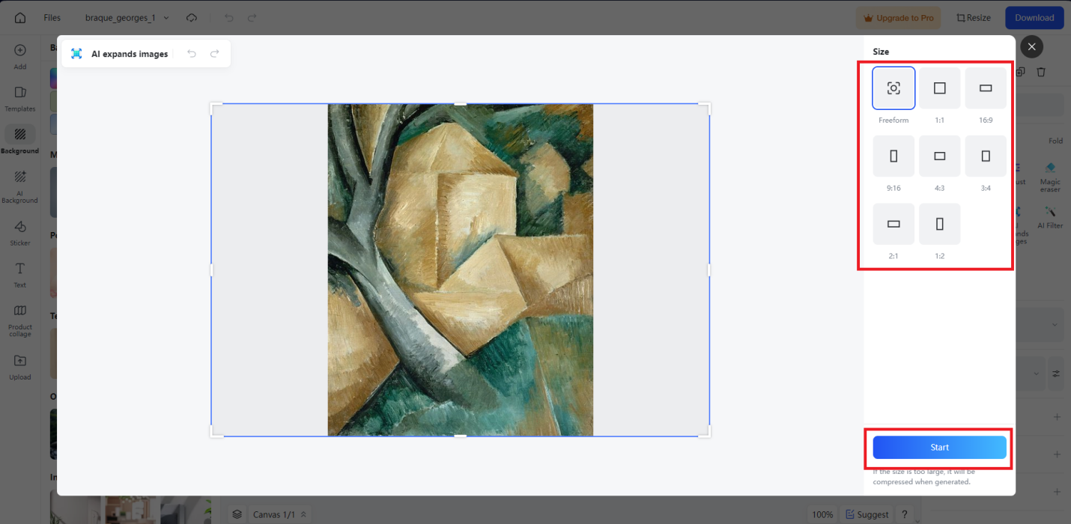Screen dimensions: 1071x524
Task: Select the 9:16 portrait ratio
Action: 893,156
